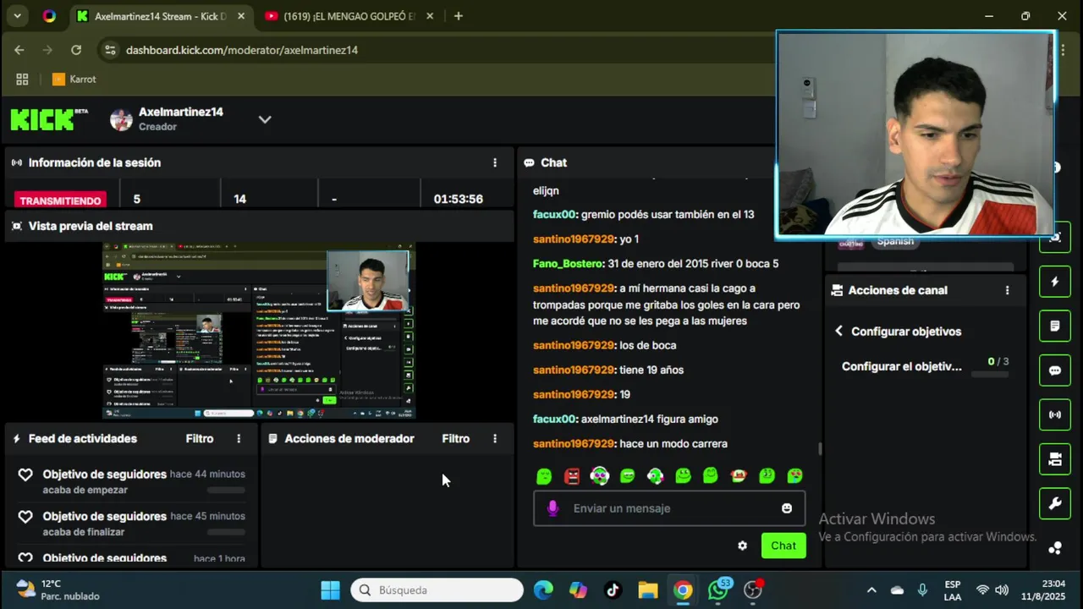Open the session information three-dot menu
The image size is (1083, 609).
click(x=495, y=162)
